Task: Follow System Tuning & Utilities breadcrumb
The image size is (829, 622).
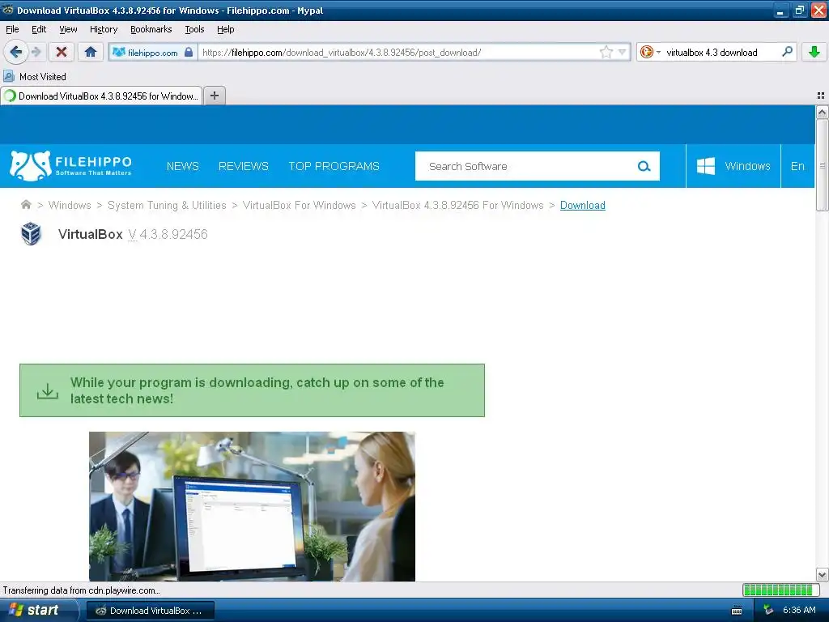Action: pos(167,205)
